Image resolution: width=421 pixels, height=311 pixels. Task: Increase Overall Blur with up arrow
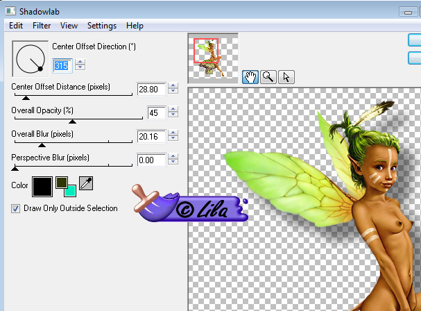click(173, 133)
